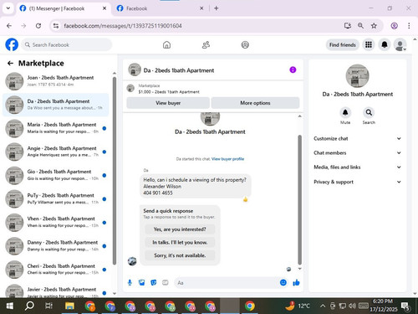Image resolution: width=418 pixels, height=314 pixels.
Task: Open the profile circle navigation icon
Action: [245, 44]
